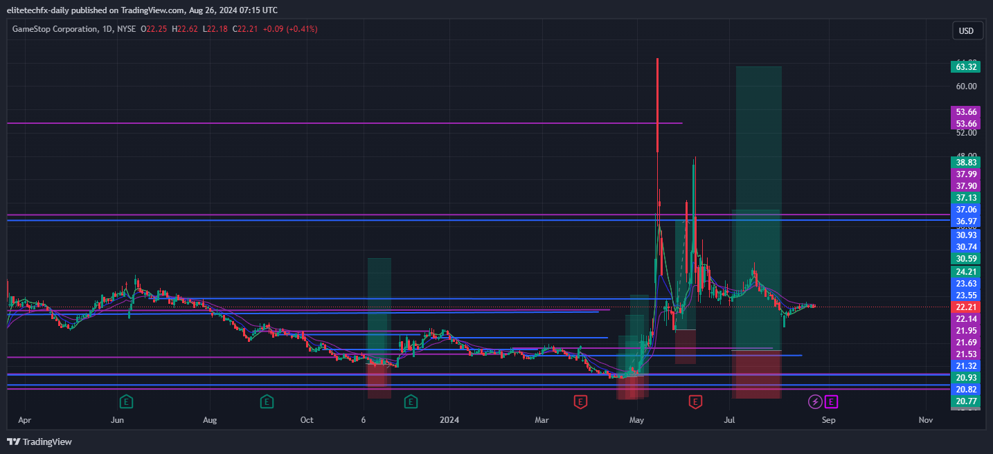This screenshot has height=454, width=993.
Task: Click the 60.00 price axis tick
Action: (965, 87)
